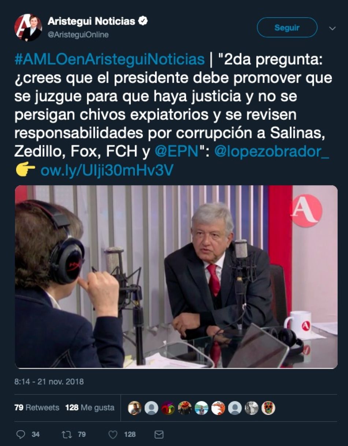Send tweet via envelope message icon
The width and height of the screenshot is (348, 446).
159,434
